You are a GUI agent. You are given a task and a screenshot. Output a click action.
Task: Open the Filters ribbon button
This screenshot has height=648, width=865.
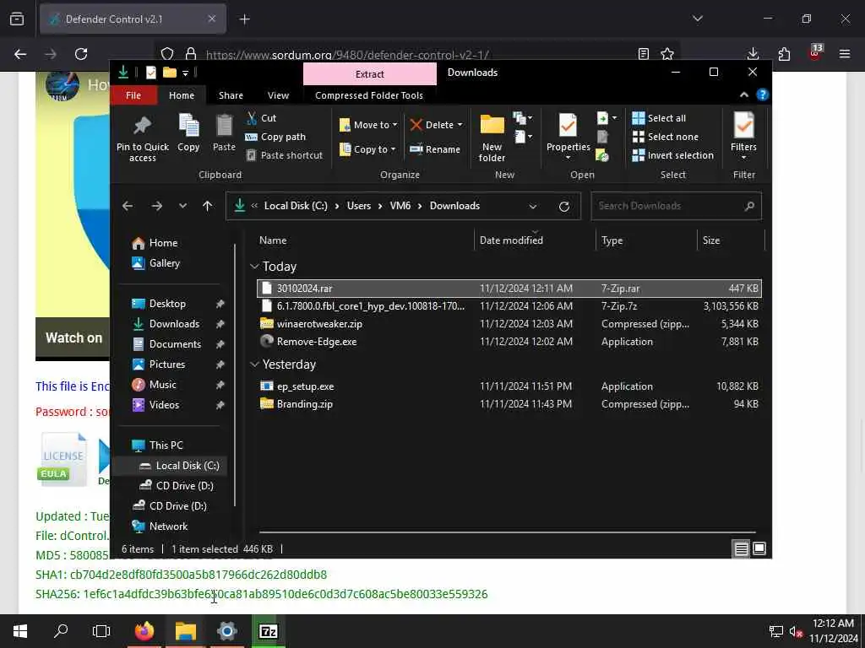pyautogui.click(x=743, y=137)
